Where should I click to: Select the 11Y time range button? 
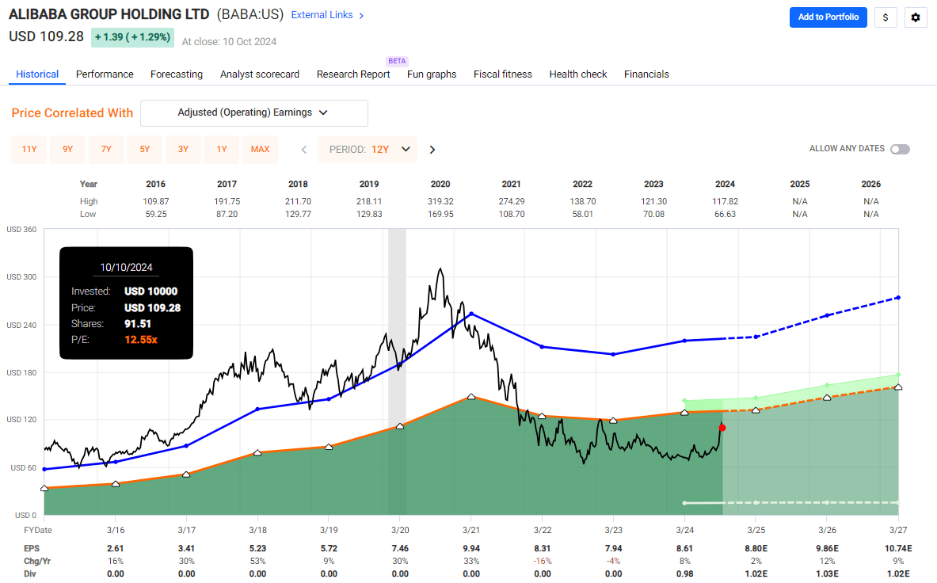point(29,149)
